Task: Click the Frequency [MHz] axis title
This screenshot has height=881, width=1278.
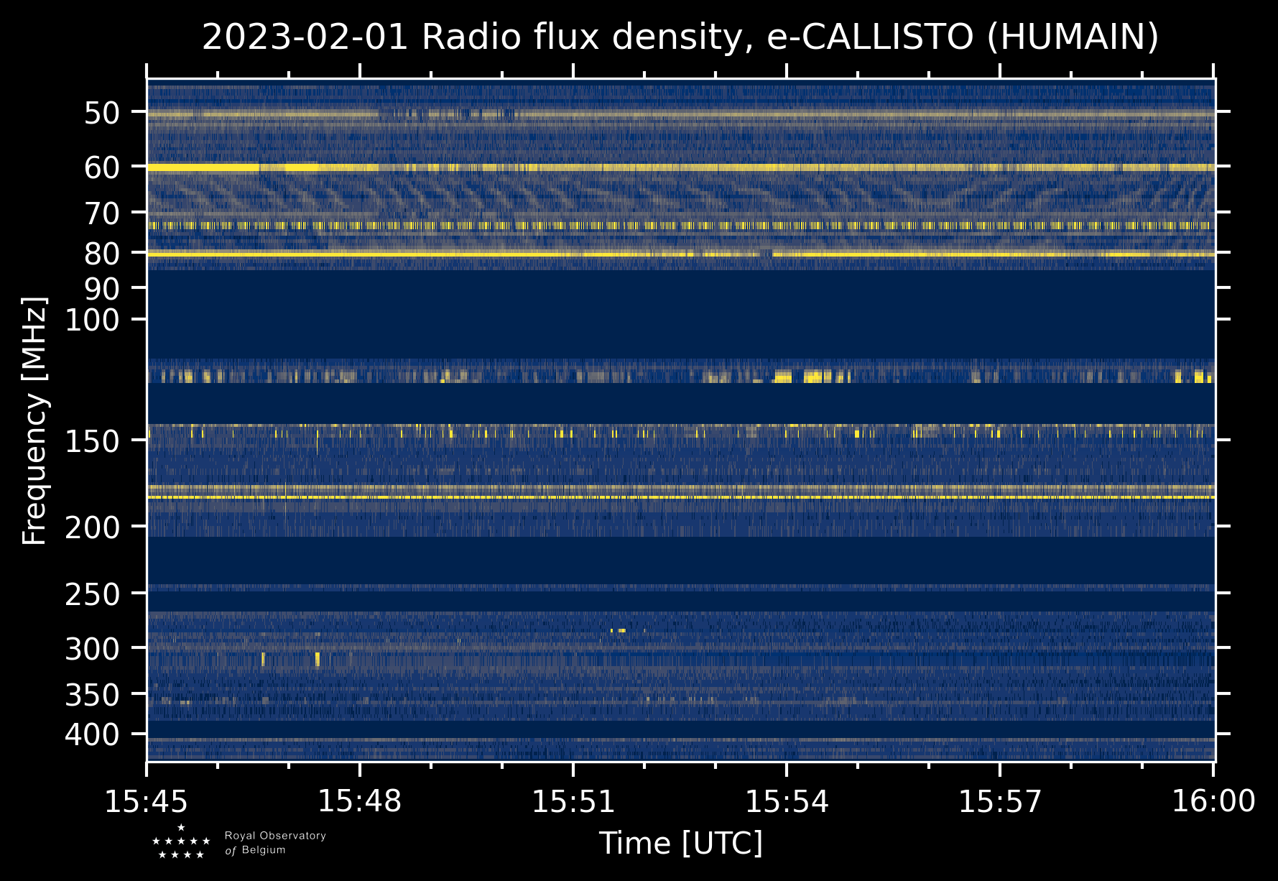Action: 34,420
